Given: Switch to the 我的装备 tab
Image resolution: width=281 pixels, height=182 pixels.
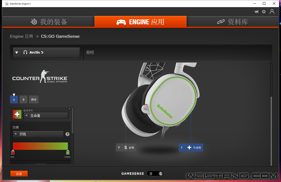Looking at the screenshot, I should [x=48, y=22].
